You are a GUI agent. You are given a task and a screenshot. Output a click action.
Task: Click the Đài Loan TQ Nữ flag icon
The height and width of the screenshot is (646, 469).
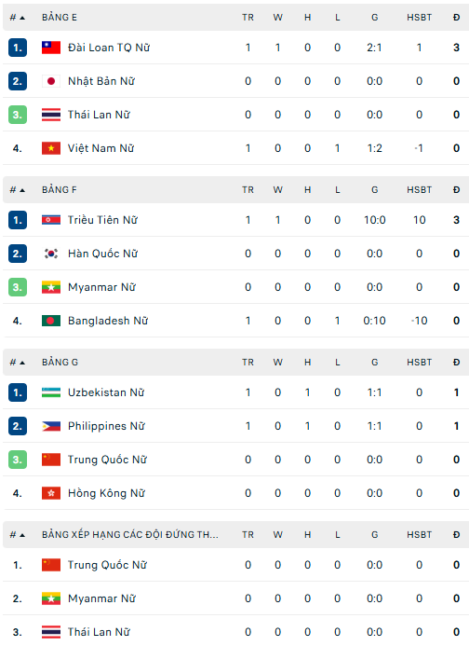click(51, 48)
